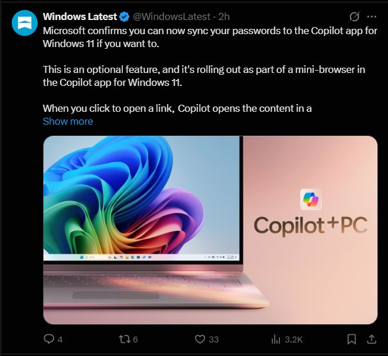
Task: Open the view analytics bar chart icon
Action: click(275, 339)
